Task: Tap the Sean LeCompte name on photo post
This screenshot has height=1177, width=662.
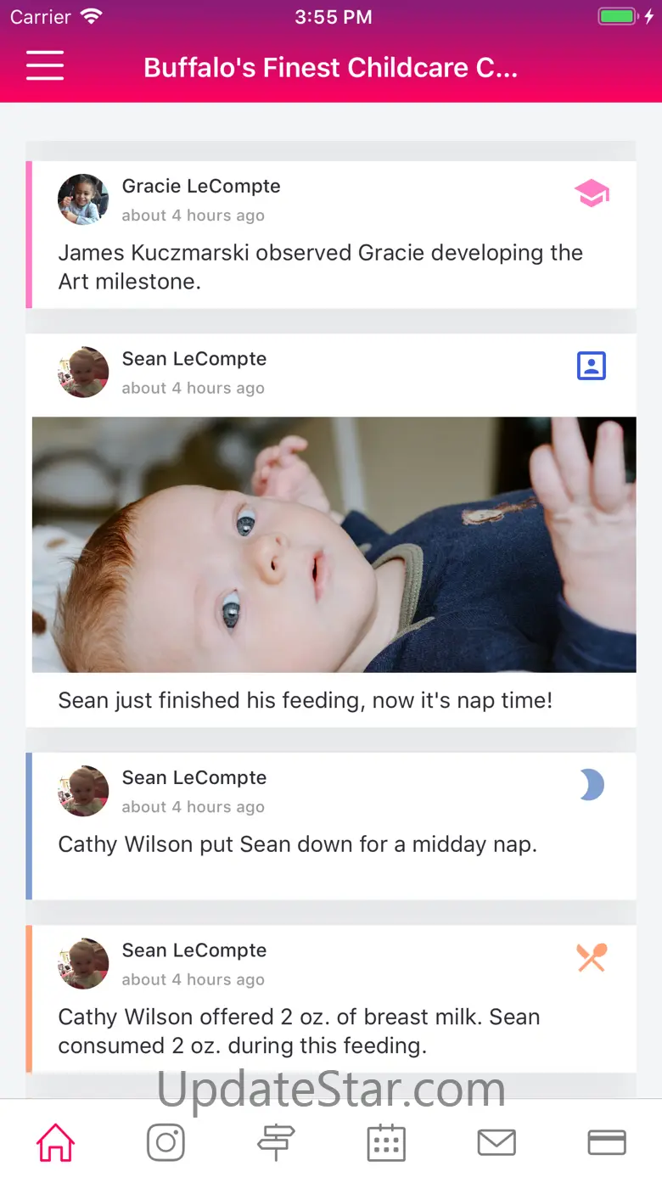Action: (194, 359)
